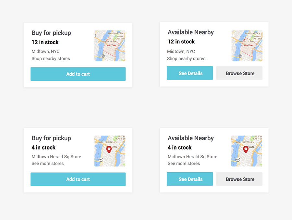
Task: Click See more stores under Buy for pickup
Action: (48, 163)
